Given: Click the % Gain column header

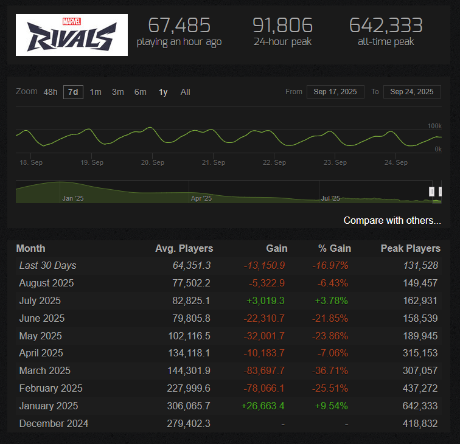Looking at the screenshot, I should coord(335,248).
